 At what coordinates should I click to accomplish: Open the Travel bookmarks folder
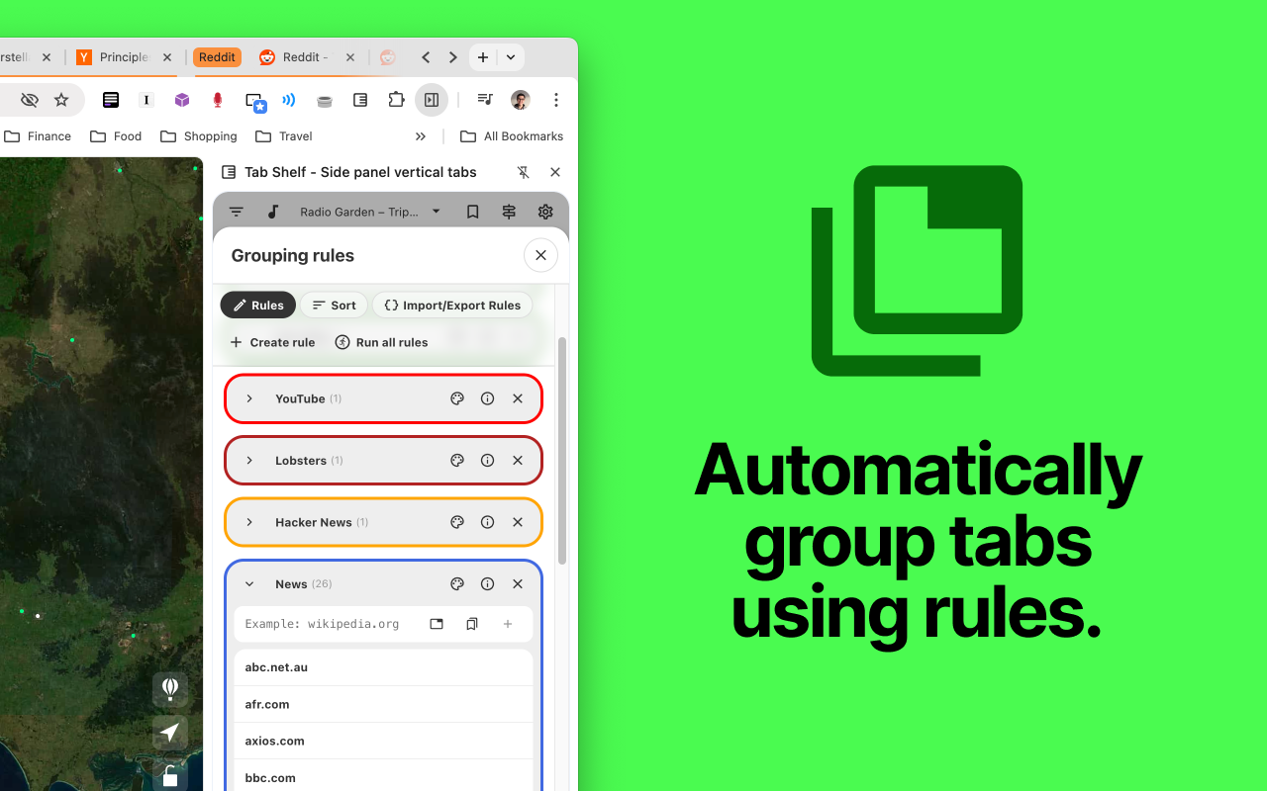click(x=284, y=136)
